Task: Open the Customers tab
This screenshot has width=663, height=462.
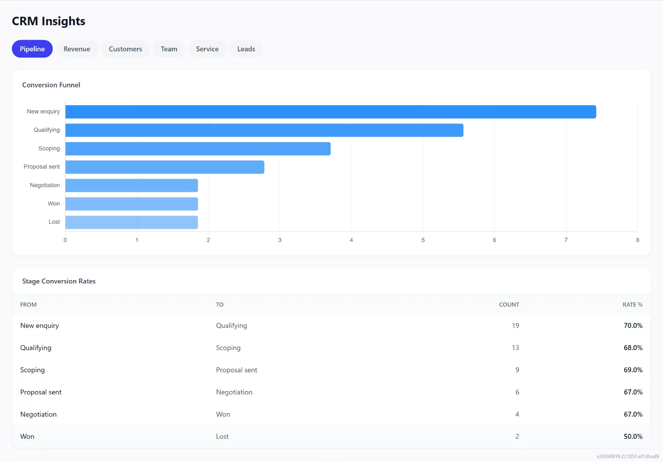Action: tap(125, 49)
